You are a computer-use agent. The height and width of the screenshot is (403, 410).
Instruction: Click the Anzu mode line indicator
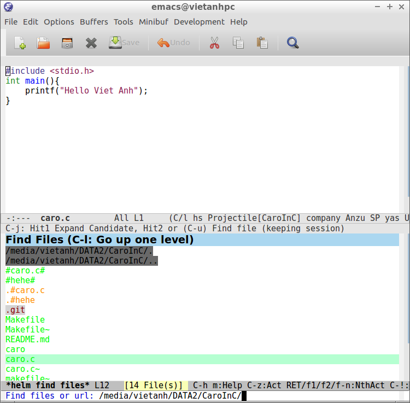pyautogui.click(x=355, y=218)
